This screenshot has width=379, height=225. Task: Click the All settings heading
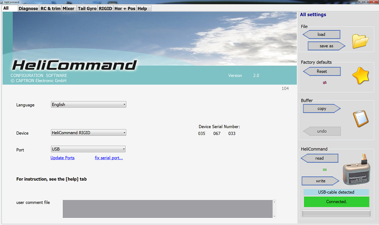click(313, 15)
